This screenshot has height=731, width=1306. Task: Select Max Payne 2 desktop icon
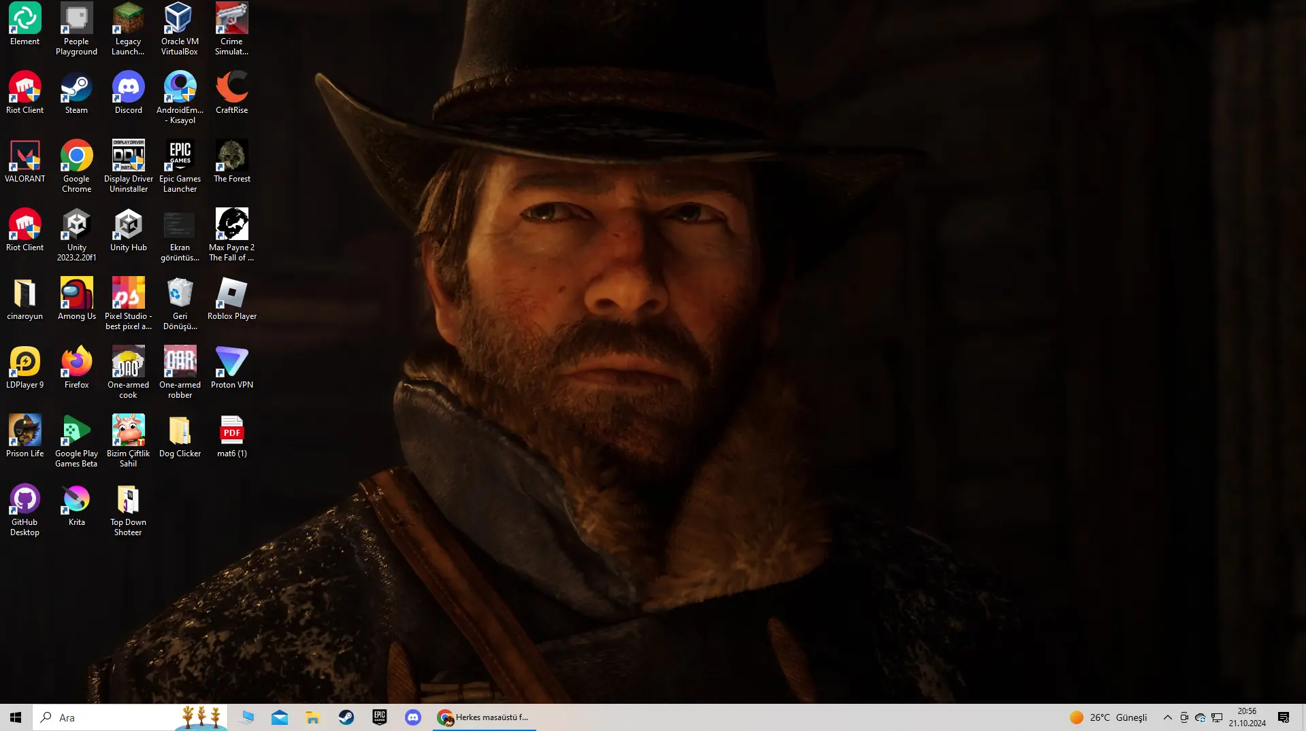pos(231,235)
